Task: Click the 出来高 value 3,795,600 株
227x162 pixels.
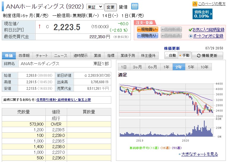Action: pos(100,82)
